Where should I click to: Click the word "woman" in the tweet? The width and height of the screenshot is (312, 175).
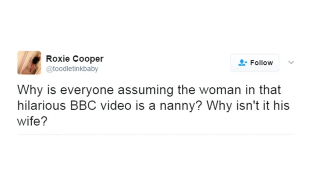click(220, 90)
